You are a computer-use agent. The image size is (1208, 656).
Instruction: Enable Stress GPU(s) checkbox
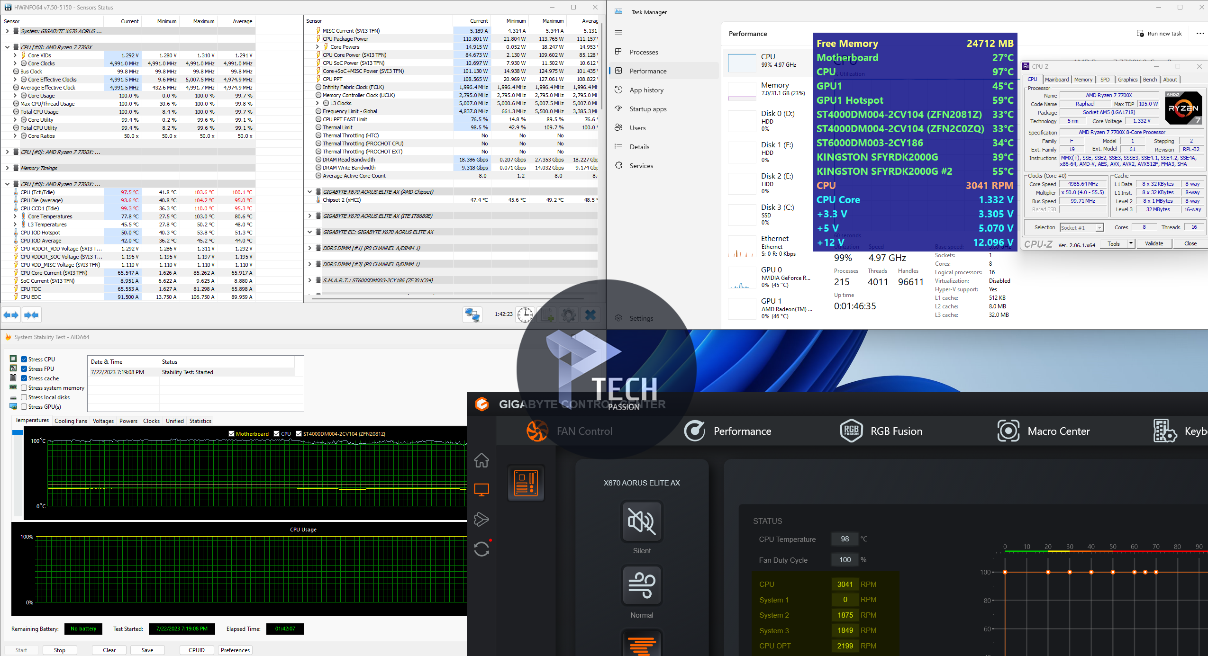[24, 407]
